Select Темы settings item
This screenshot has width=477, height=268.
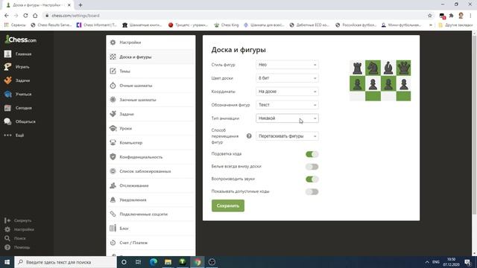(x=151, y=71)
